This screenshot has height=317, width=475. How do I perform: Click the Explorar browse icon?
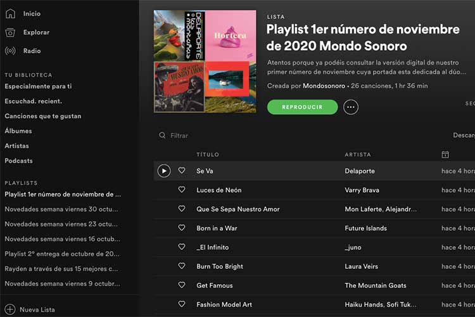click(x=10, y=32)
